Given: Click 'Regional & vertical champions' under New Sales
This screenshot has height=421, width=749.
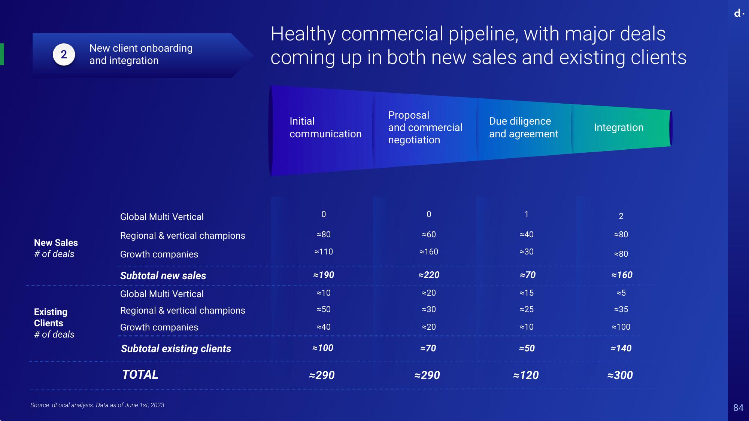Looking at the screenshot, I should pyautogui.click(x=182, y=236).
